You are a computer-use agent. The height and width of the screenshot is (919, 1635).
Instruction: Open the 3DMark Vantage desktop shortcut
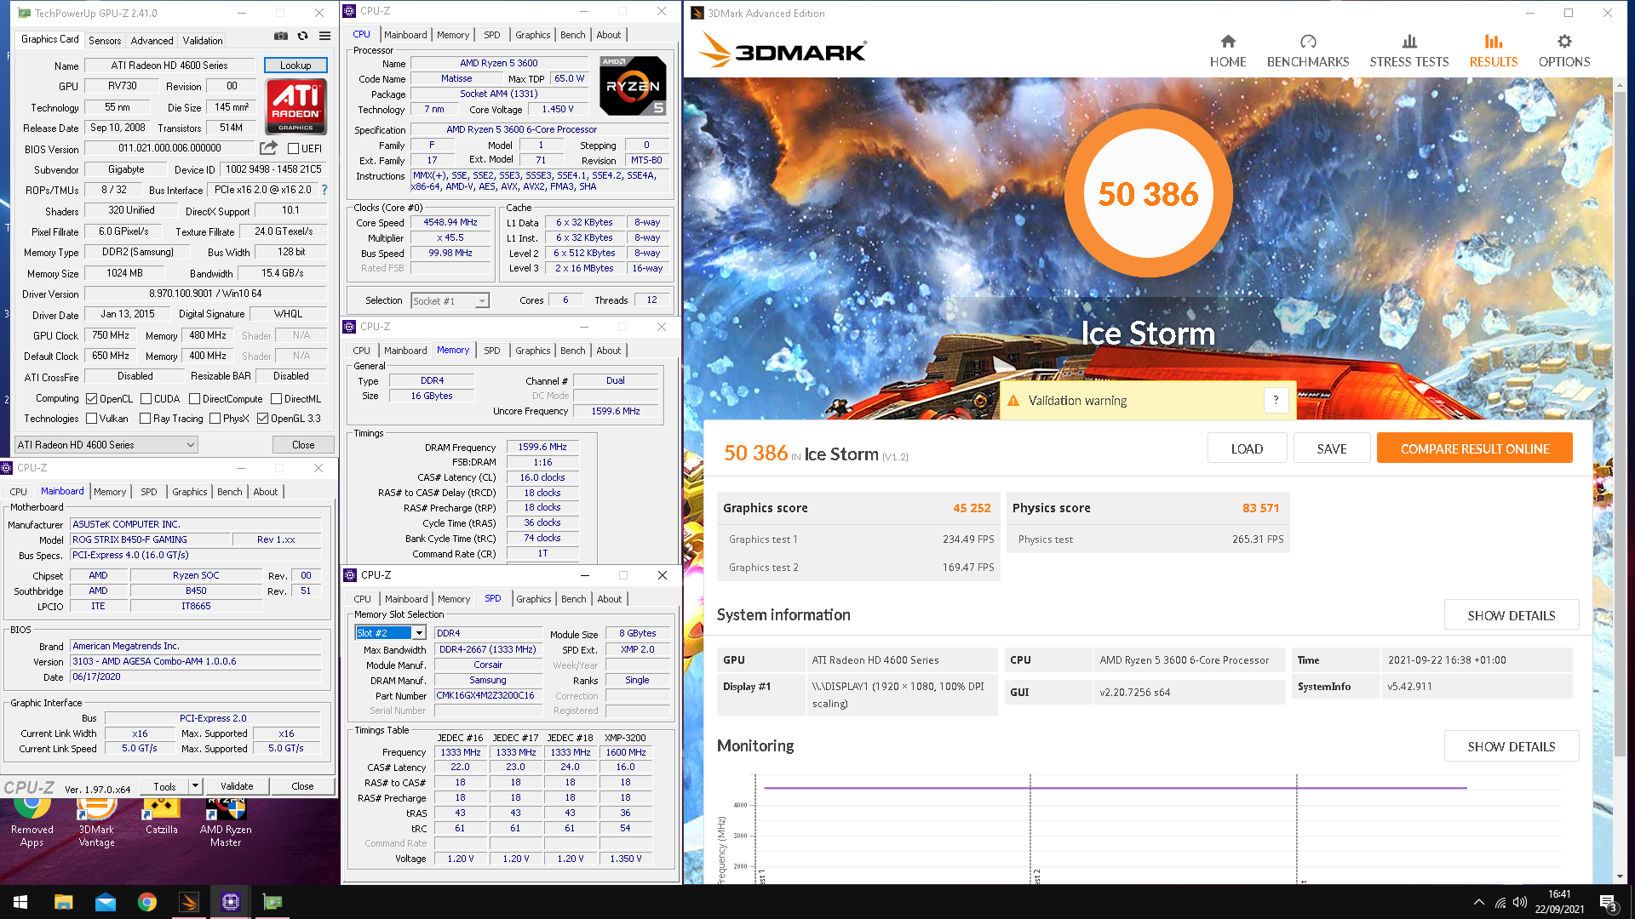(x=96, y=822)
